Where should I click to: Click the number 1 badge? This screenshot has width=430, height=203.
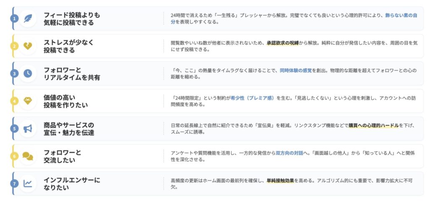pos(15,18)
